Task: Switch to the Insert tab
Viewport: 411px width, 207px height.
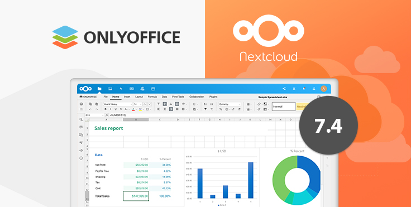Action: [127, 97]
